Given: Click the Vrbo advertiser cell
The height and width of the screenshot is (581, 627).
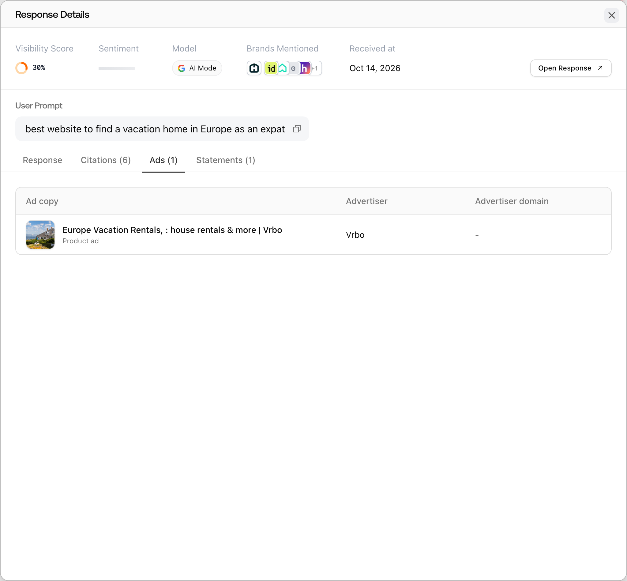Looking at the screenshot, I should tap(355, 235).
